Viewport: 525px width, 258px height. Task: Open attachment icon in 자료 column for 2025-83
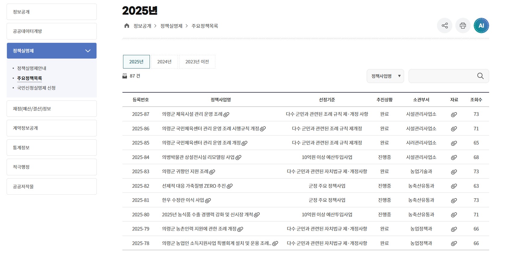(454, 172)
